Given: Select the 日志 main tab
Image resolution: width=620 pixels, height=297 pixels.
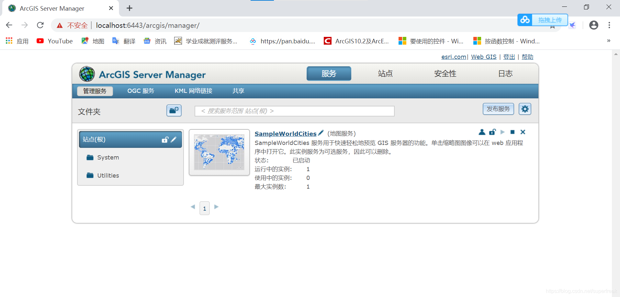Looking at the screenshot, I should (x=505, y=73).
